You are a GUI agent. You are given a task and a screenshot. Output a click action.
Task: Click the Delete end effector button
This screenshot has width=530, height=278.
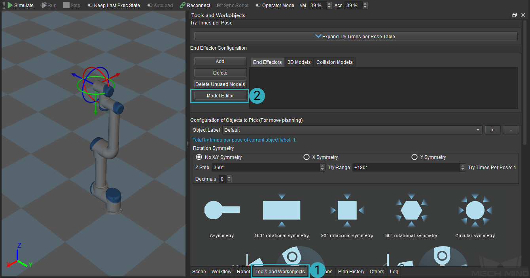[x=220, y=73]
